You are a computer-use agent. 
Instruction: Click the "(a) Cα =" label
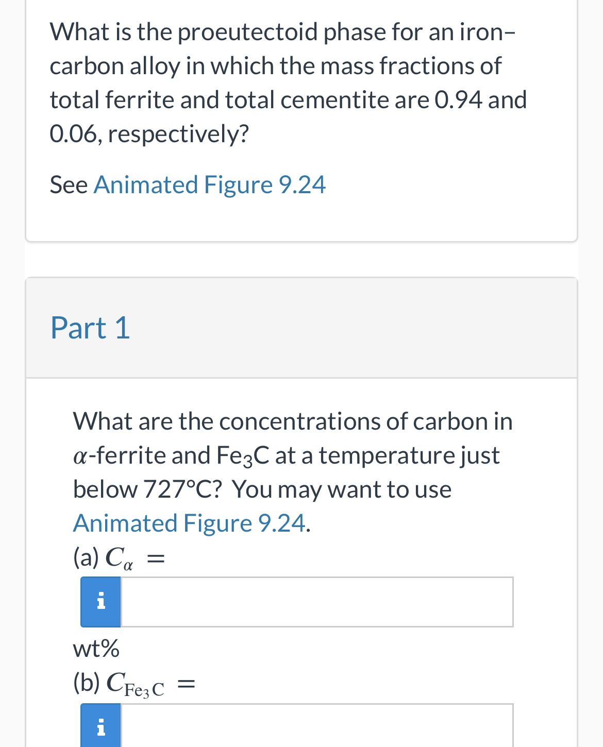click(119, 557)
